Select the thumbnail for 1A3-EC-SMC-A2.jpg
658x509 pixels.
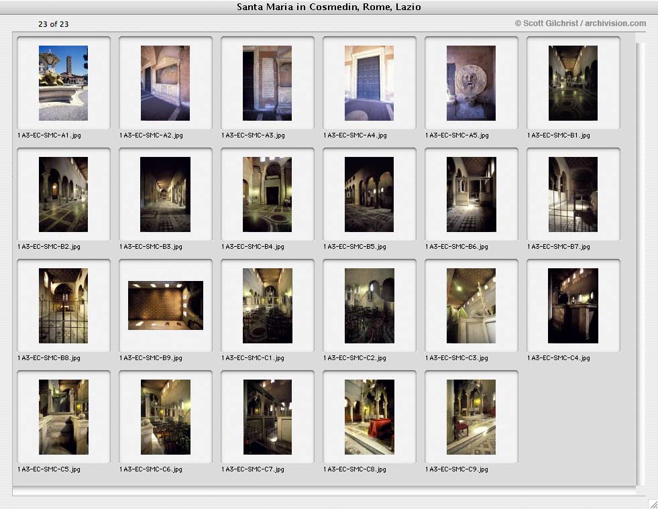pyautogui.click(x=166, y=83)
